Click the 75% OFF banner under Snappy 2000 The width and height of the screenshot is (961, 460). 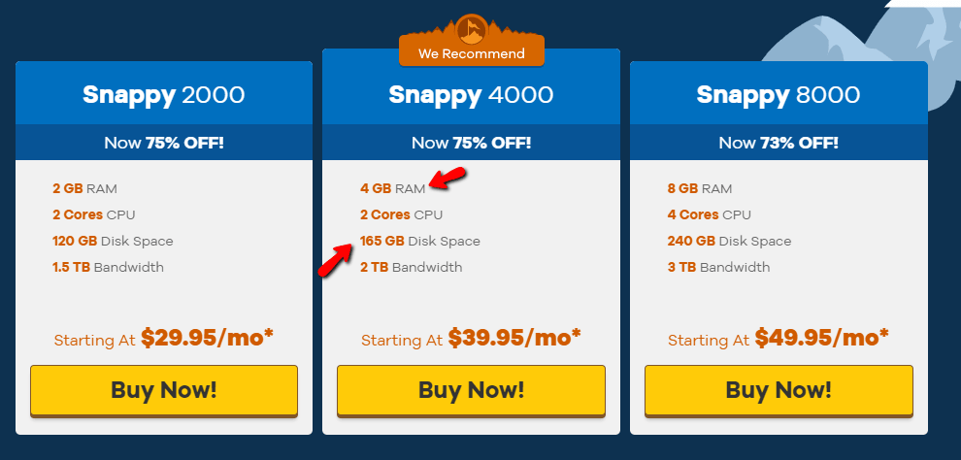point(163,143)
